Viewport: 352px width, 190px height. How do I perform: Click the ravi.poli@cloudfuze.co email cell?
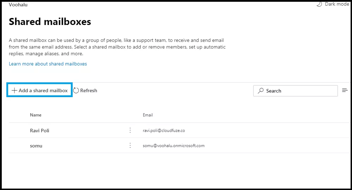[x=164, y=131]
